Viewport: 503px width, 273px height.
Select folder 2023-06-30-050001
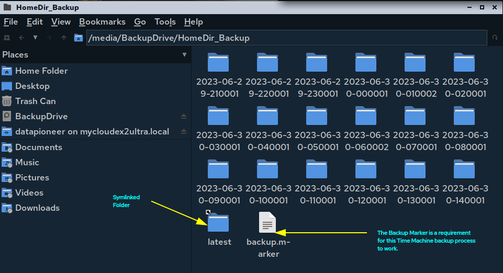click(317, 129)
